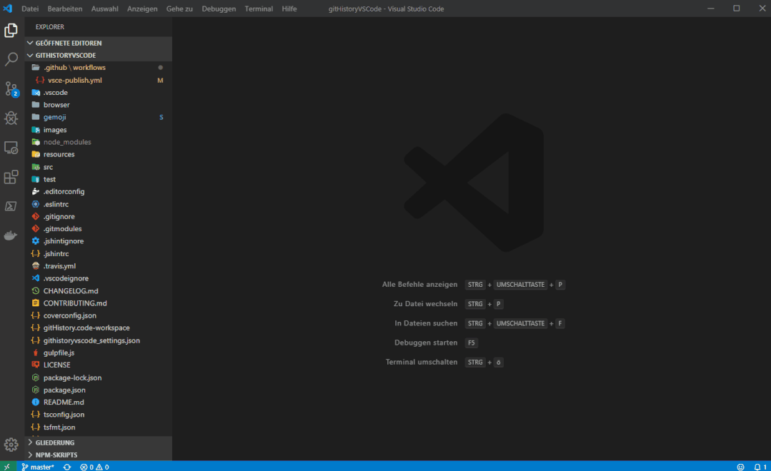This screenshot has width=771, height=471.
Task: Expand the GLIEDERUNG section
Action: tap(54, 442)
